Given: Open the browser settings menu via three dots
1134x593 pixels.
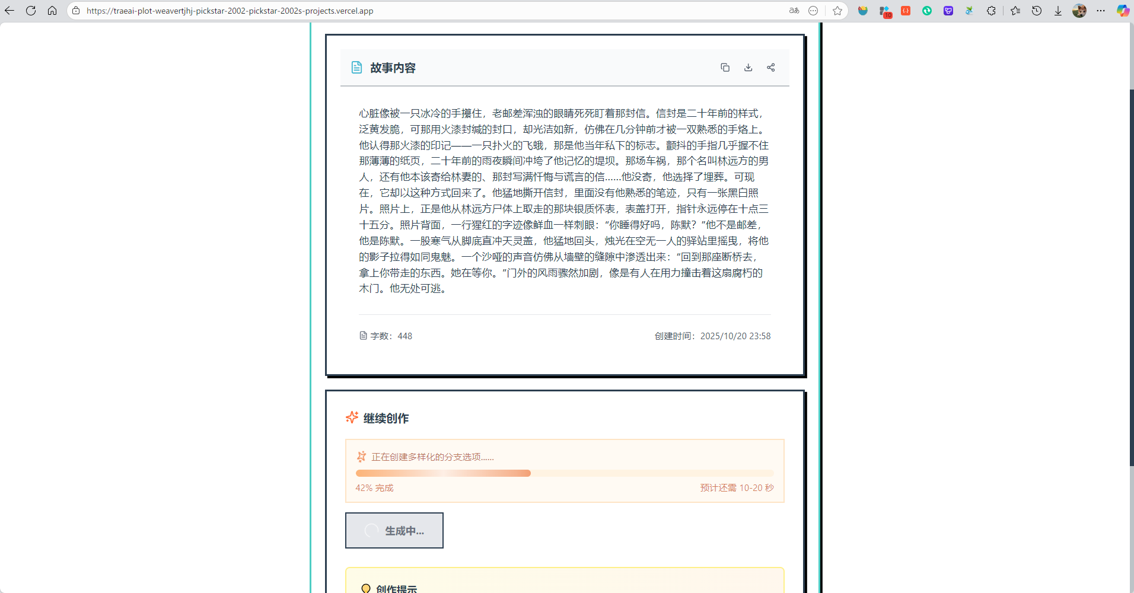Looking at the screenshot, I should coord(1101,11).
